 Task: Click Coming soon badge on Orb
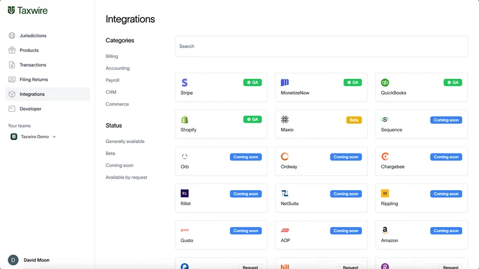tap(245, 157)
